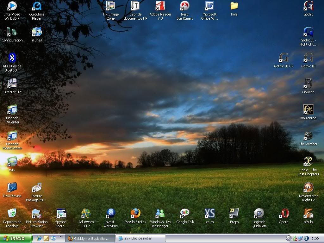Switch to Gabbly - offtopicalia taskbar window
This screenshot has width=324, height=243.
point(90,238)
